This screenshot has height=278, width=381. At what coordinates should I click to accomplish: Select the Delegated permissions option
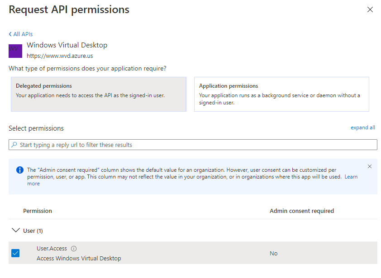98,94
